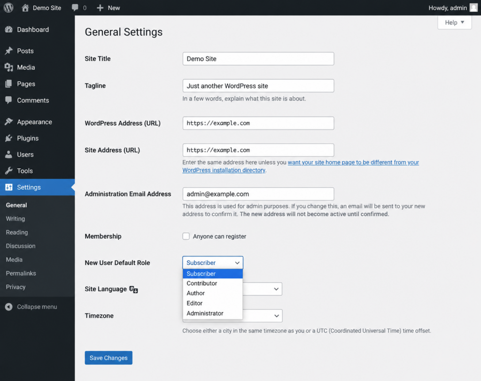The image size is (481, 381).
Task: Click the Plugins plug icon
Action: (x=8, y=138)
